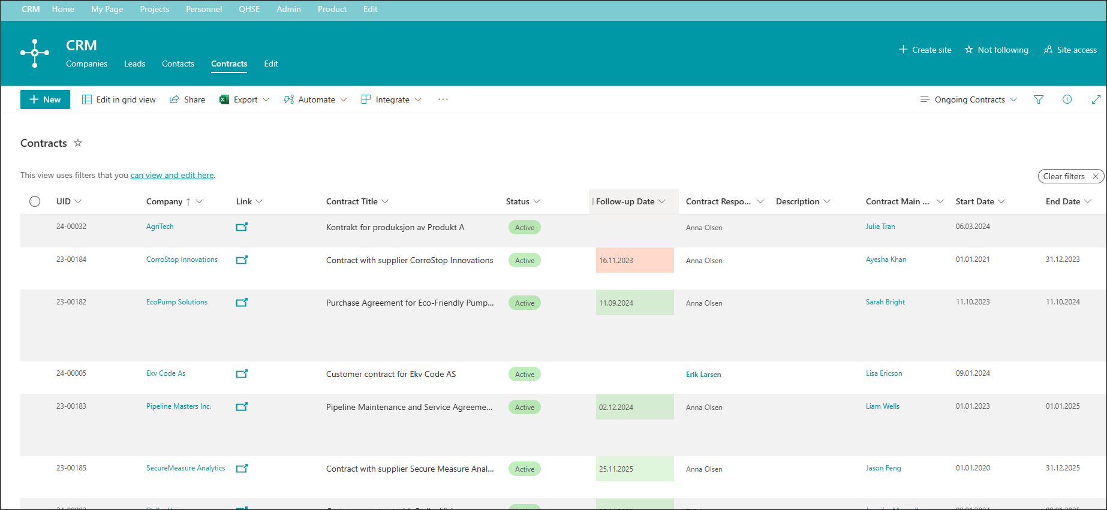Create a New contract item
This screenshot has width=1107, height=510.
pos(45,99)
